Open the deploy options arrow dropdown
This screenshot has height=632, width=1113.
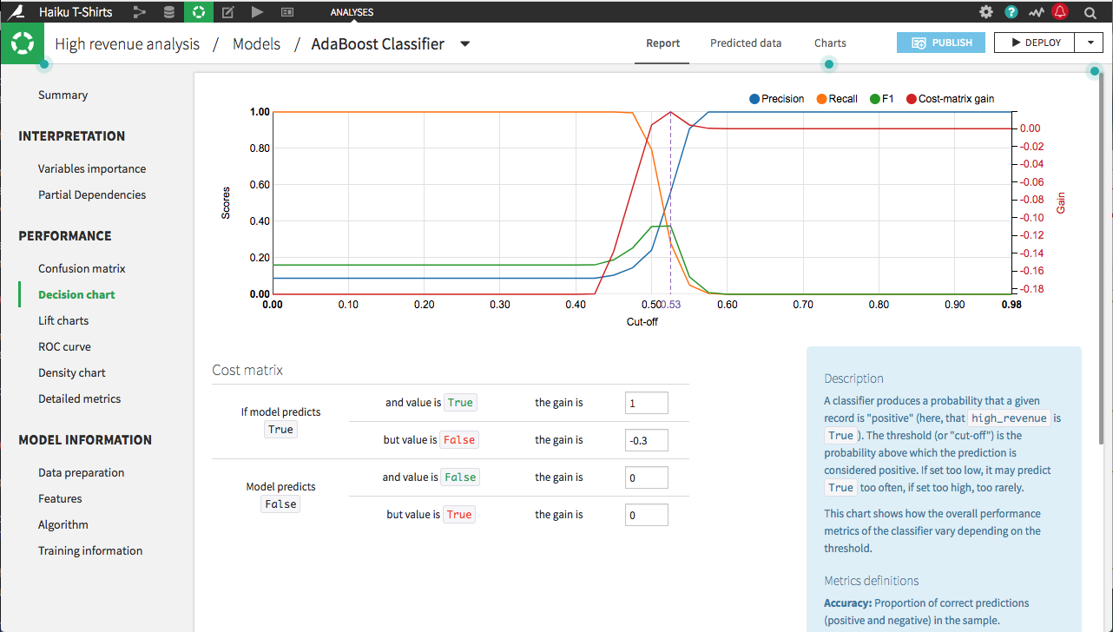[1090, 42]
